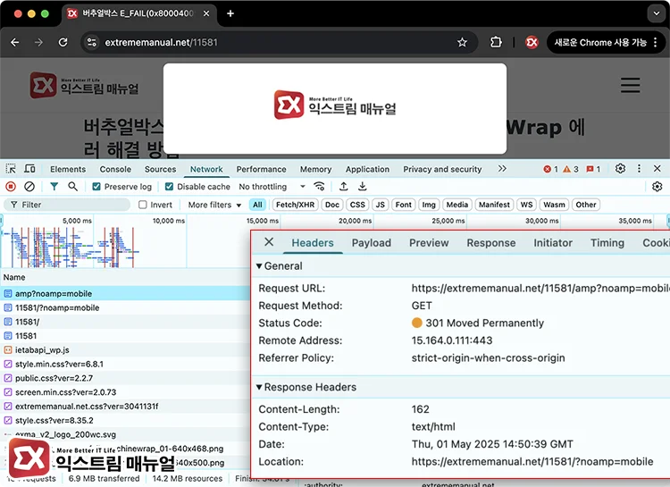Open the Application tab
The image size is (670, 487).
pyautogui.click(x=367, y=169)
